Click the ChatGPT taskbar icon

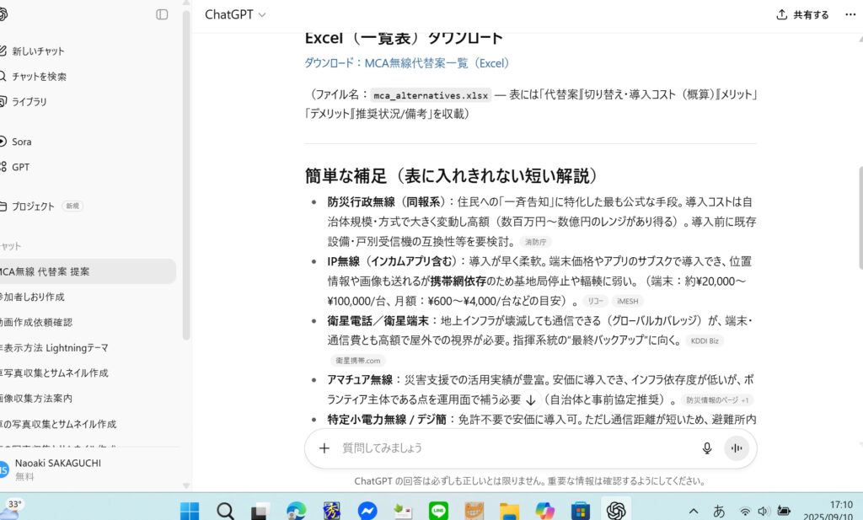616,512
